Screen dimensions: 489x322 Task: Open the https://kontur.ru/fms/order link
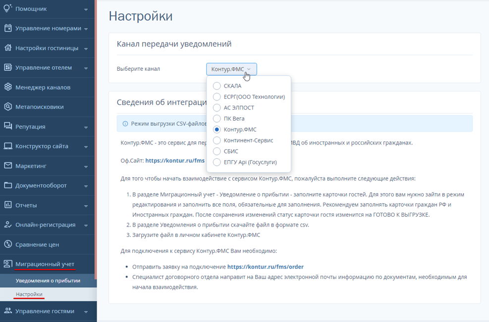[266, 267]
